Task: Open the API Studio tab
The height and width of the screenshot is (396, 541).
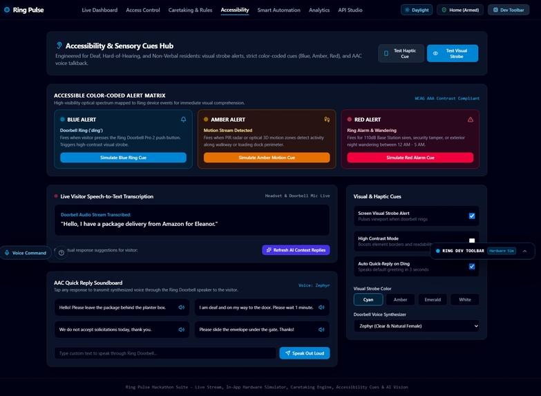Action: point(350,10)
